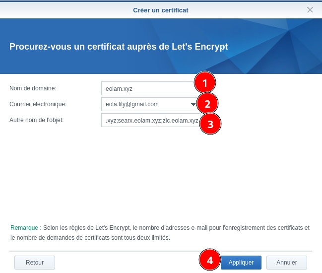Click the "Autre nom de l'objet:" label
This screenshot has width=322, height=273.
point(36,120)
